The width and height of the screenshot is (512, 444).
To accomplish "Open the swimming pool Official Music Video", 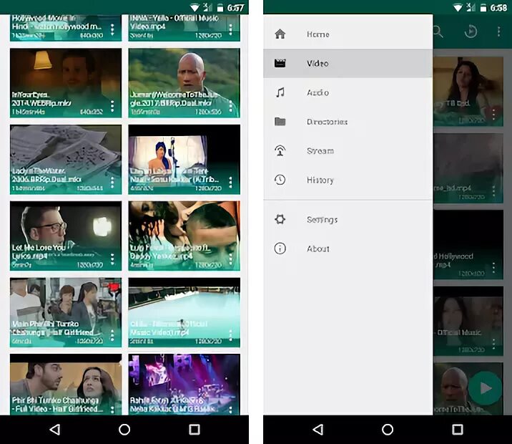I will point(184,312).
